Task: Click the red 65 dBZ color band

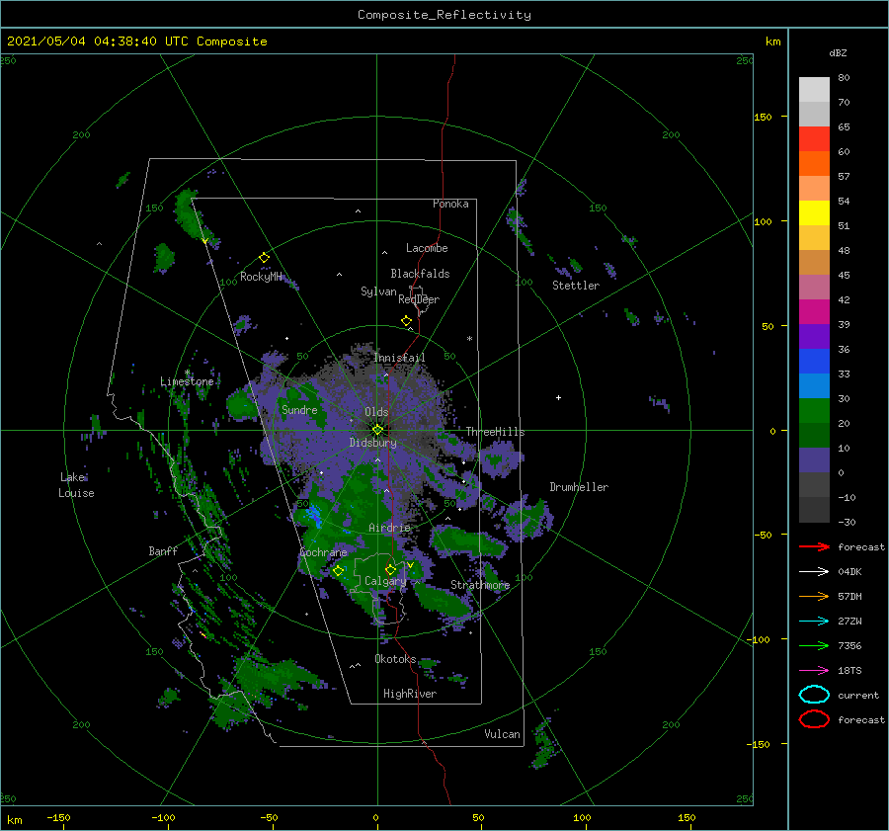Action: click(x=814, y=139)
